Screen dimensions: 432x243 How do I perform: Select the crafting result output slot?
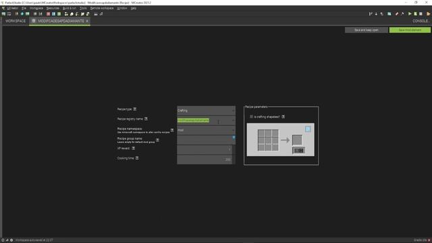[297, 140]
